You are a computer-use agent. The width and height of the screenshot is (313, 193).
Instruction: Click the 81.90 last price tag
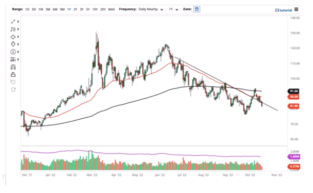tap(293, 106)
